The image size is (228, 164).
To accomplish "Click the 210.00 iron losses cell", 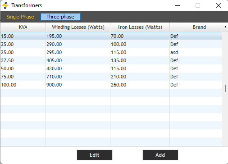I will tap(140, 77).
